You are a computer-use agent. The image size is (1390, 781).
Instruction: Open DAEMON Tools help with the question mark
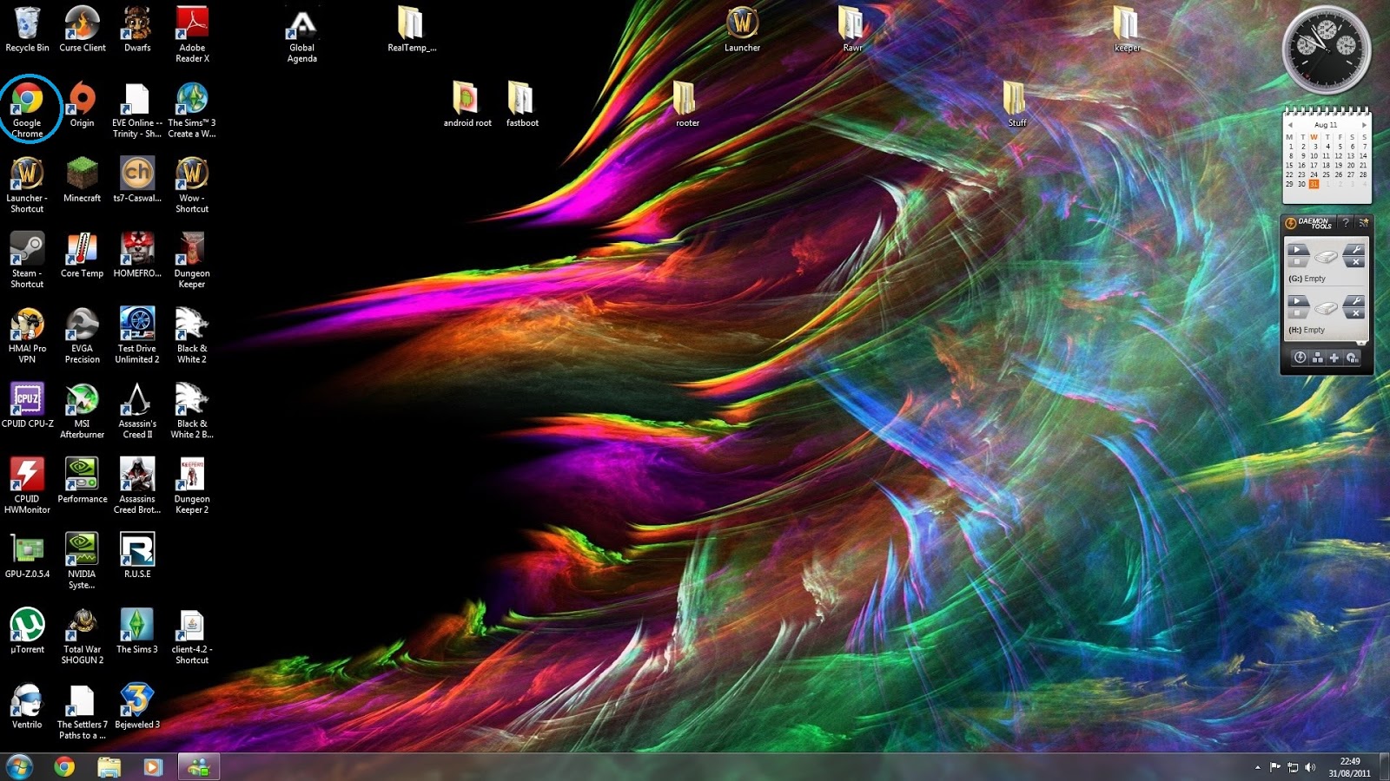[1347, 224]
